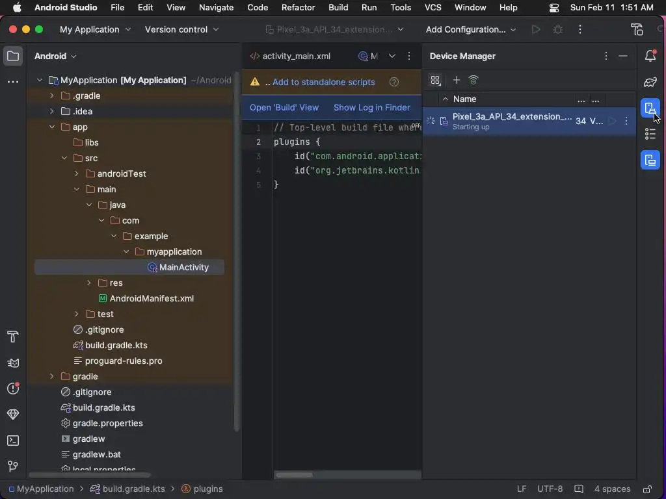Click the Run app play button

point(536,29)
